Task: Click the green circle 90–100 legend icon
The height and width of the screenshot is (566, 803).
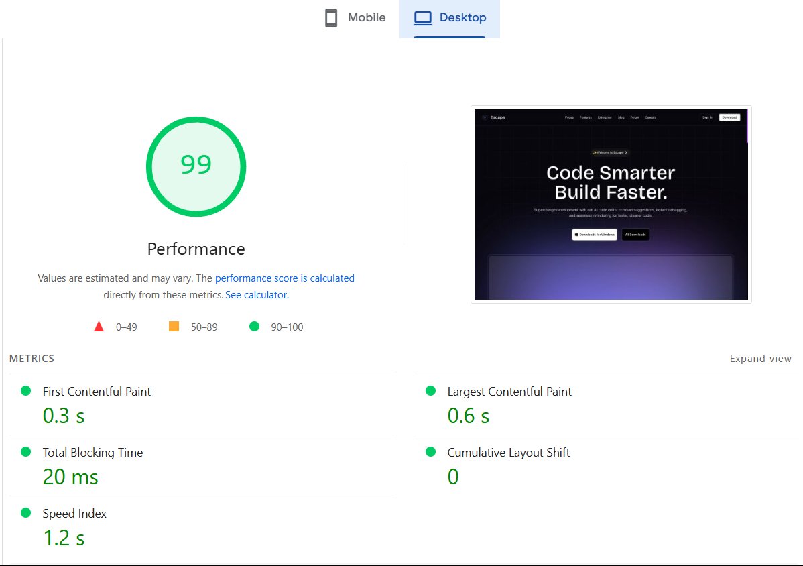Action: [x=254, y=327]
